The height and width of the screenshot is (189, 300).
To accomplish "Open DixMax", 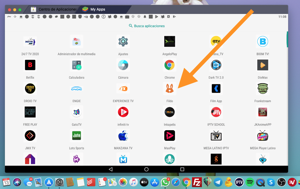I will coord(263,65).
